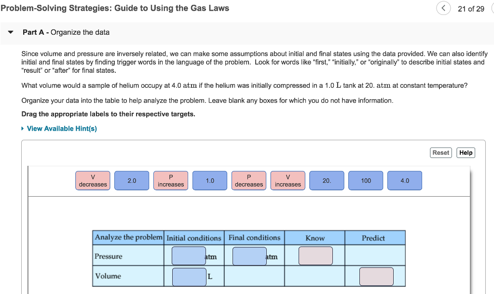Screen dimensions: 494x294
Task: Open the hints disclosure arrow
Action: 22,129
